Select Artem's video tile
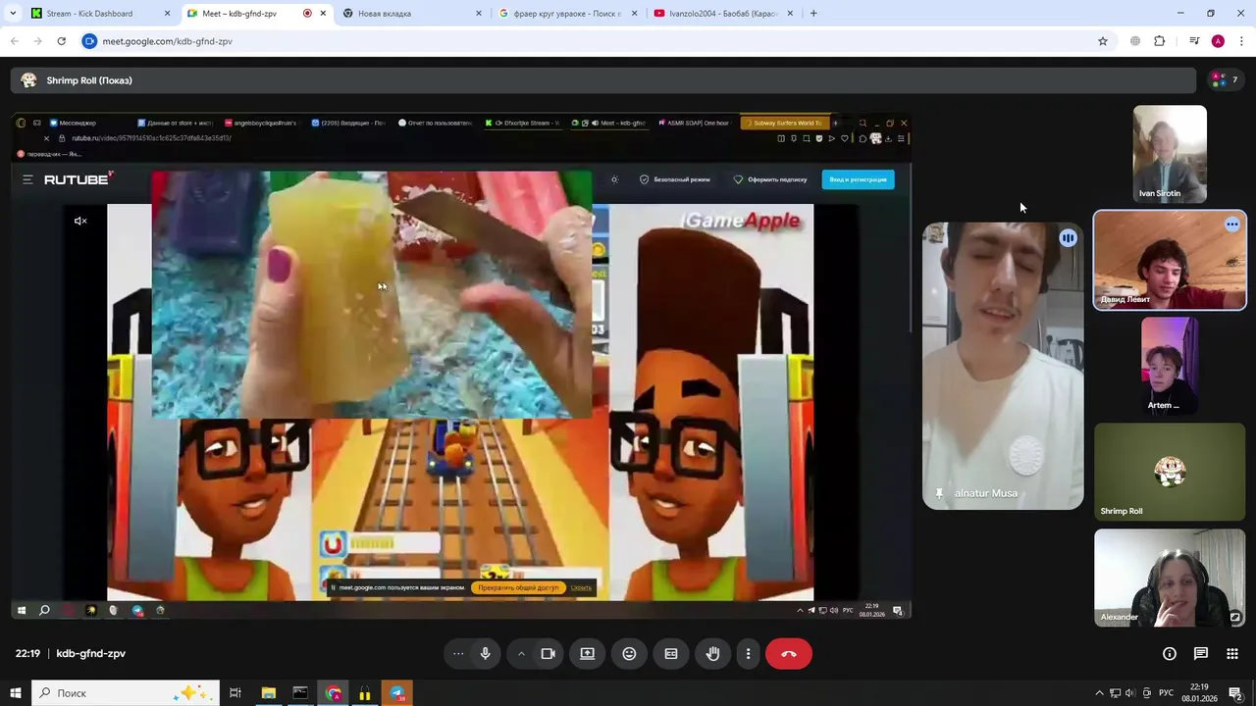The width and height of the screenshot is (1256, 706). coord(1170,366)
